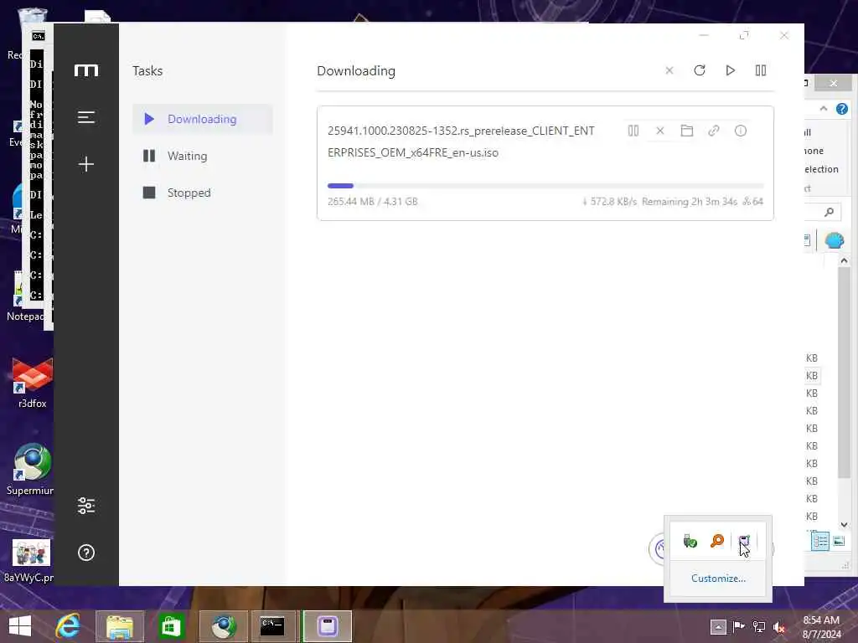Open the r3dfox desktop shortcut
Image resolution: width=858 pixels, height=643 pixels.
(x=32, y=383)
